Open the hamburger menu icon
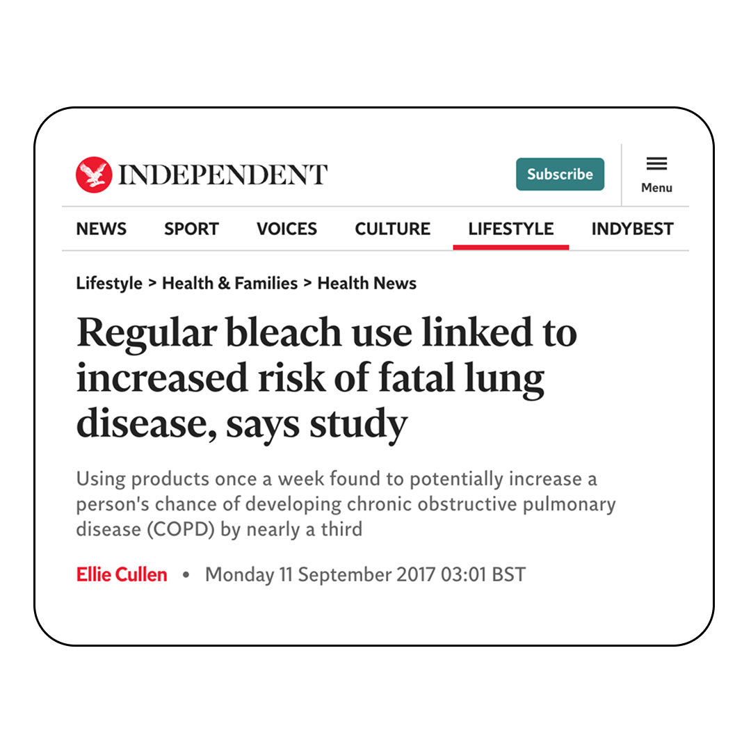Screen dimensions: 751x751 656,164
